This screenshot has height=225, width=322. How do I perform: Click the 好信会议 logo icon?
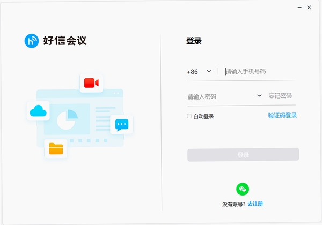tap(32, 41)
